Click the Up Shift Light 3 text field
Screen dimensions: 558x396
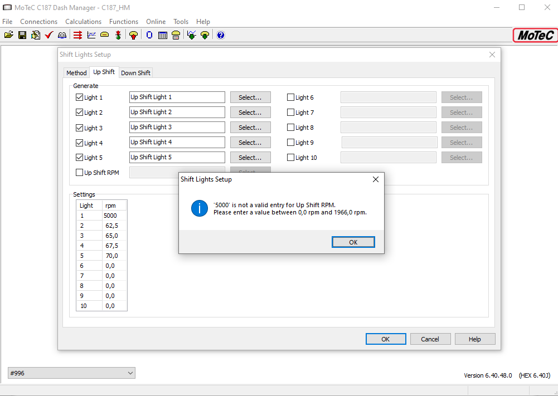pyautogui.click(x=177, y=127)
